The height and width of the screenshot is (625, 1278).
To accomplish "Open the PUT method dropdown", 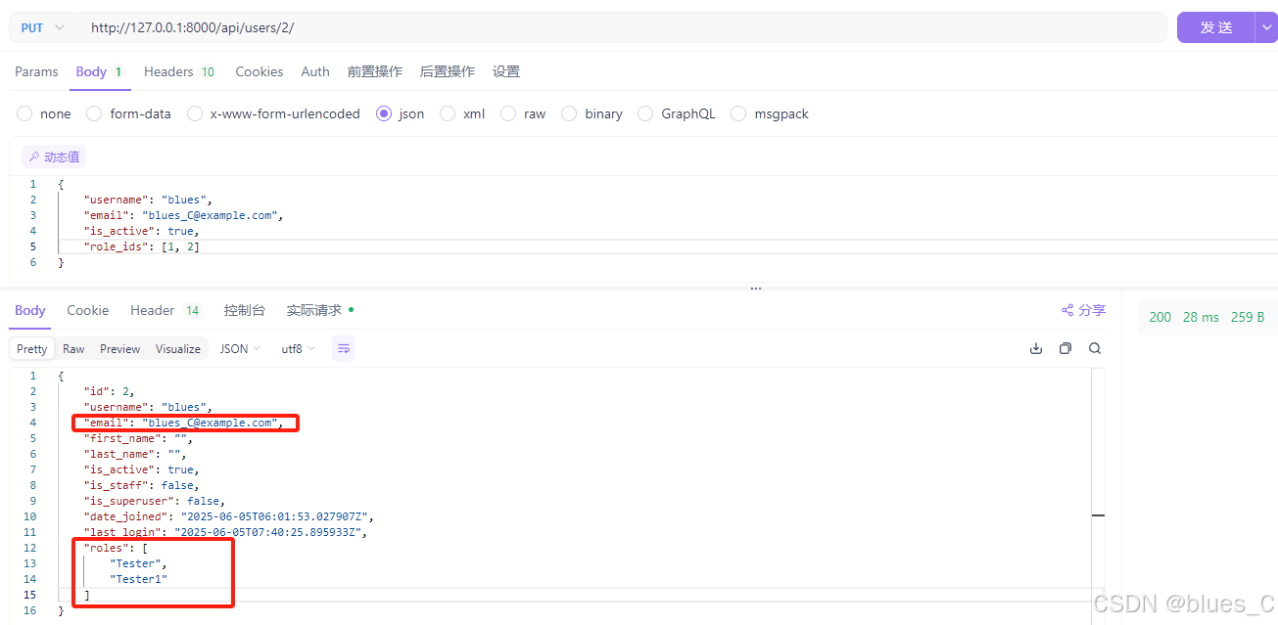I will [42, 27].
